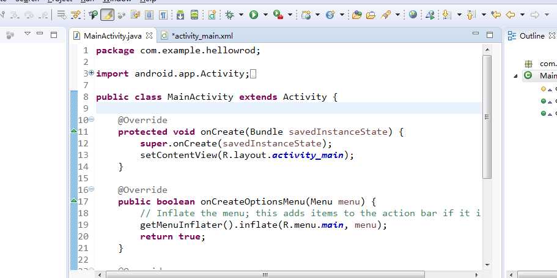Select yellow diamond method in Outline
557x278 pixels.
(543, 89)
